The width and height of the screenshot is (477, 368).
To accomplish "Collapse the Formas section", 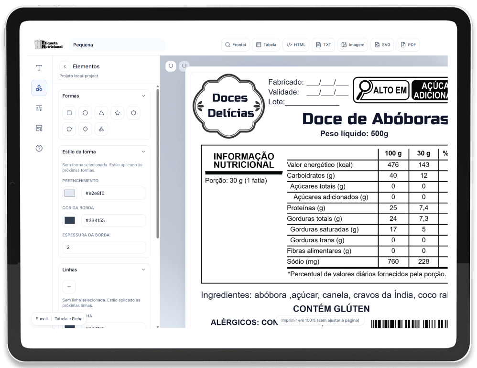I will [143, 96].
